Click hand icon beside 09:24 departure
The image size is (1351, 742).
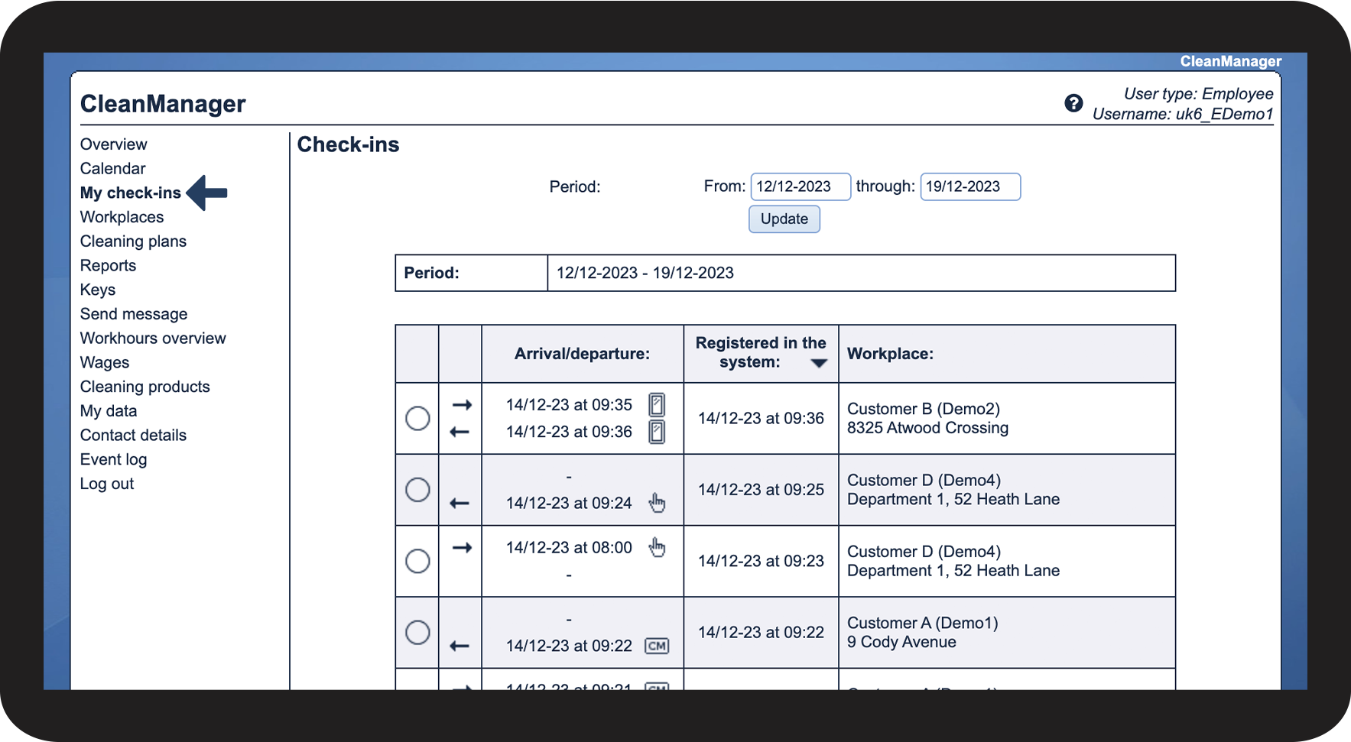(x=657, y=502)
